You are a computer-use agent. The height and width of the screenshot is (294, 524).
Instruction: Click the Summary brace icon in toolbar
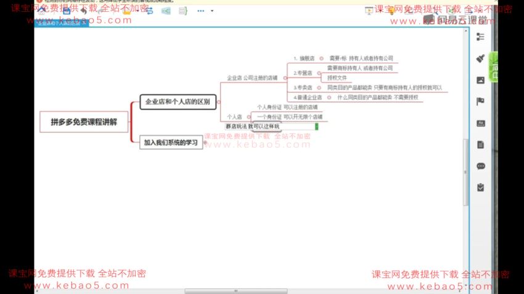[183, 11]
